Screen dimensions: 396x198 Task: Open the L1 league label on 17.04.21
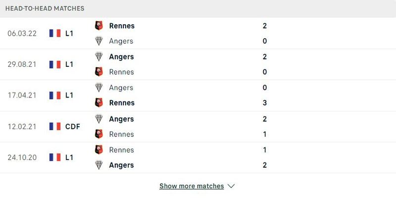[69, 95]
